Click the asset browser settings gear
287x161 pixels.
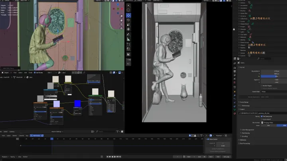coord(122,132)
